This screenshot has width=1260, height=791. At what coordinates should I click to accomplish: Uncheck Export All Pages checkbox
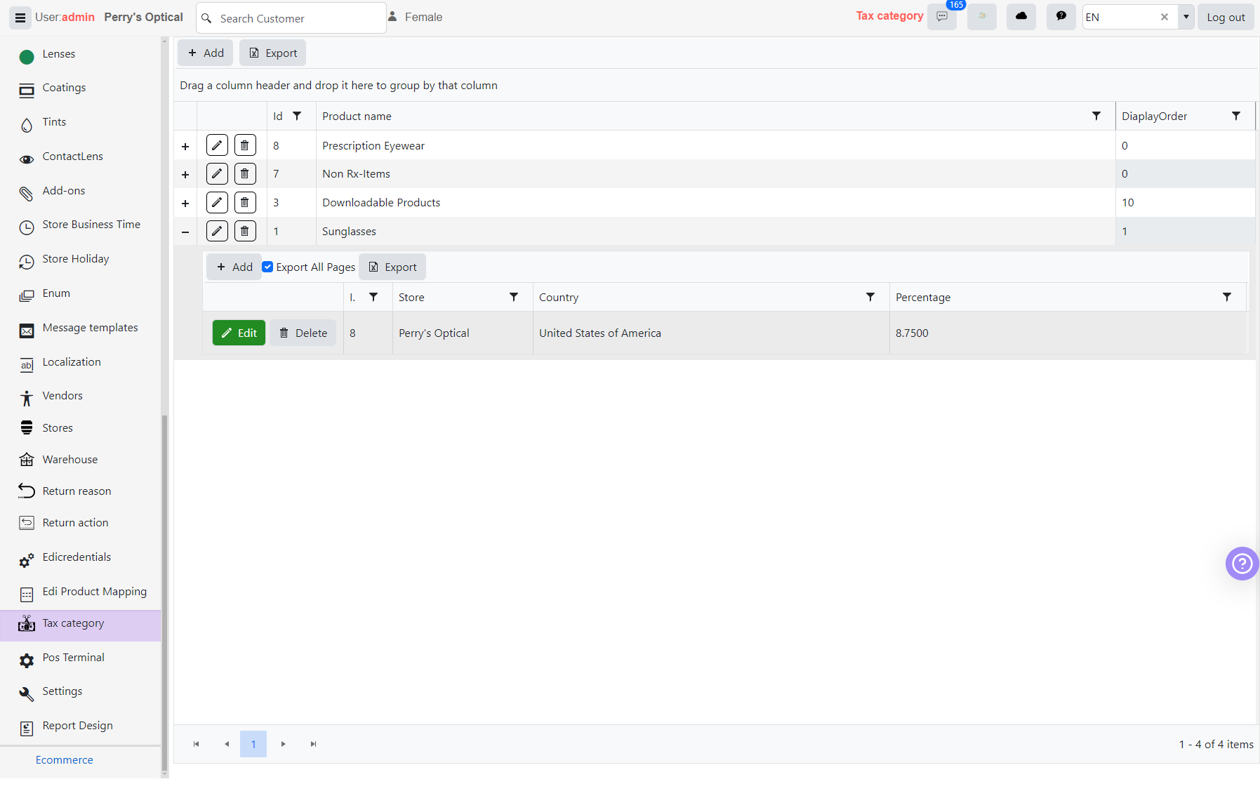[267, 267]
